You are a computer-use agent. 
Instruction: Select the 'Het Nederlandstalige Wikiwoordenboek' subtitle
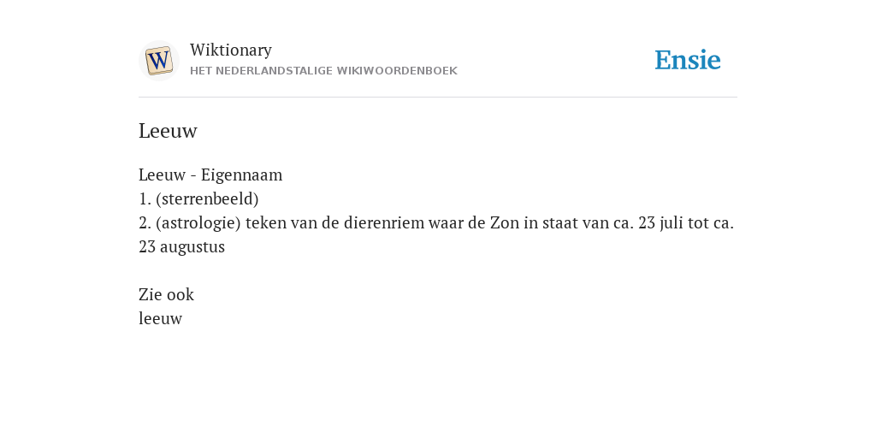323,71
